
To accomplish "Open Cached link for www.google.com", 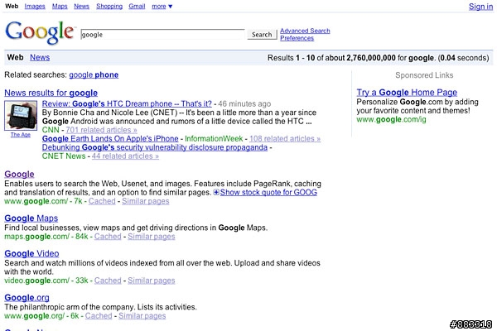I will pyautogui.click(x=102, y=201).
